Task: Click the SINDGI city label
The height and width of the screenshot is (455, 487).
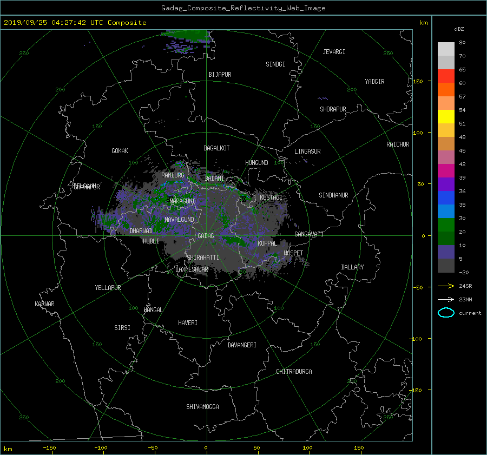Action: 275,64
